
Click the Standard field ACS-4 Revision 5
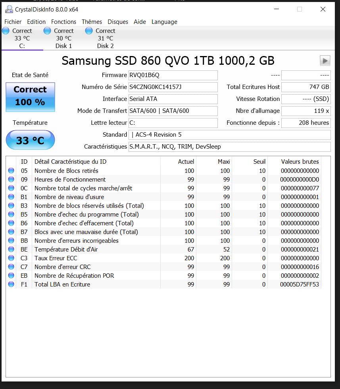coord(230,135)
